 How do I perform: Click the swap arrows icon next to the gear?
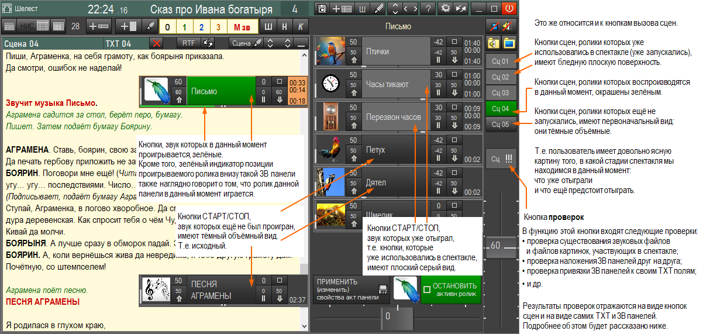pos(461,9)
